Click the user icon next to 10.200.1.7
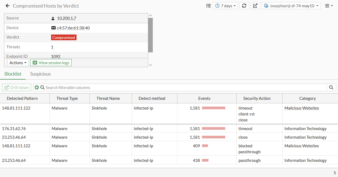 pyautogui.click(x=52, y=19)
